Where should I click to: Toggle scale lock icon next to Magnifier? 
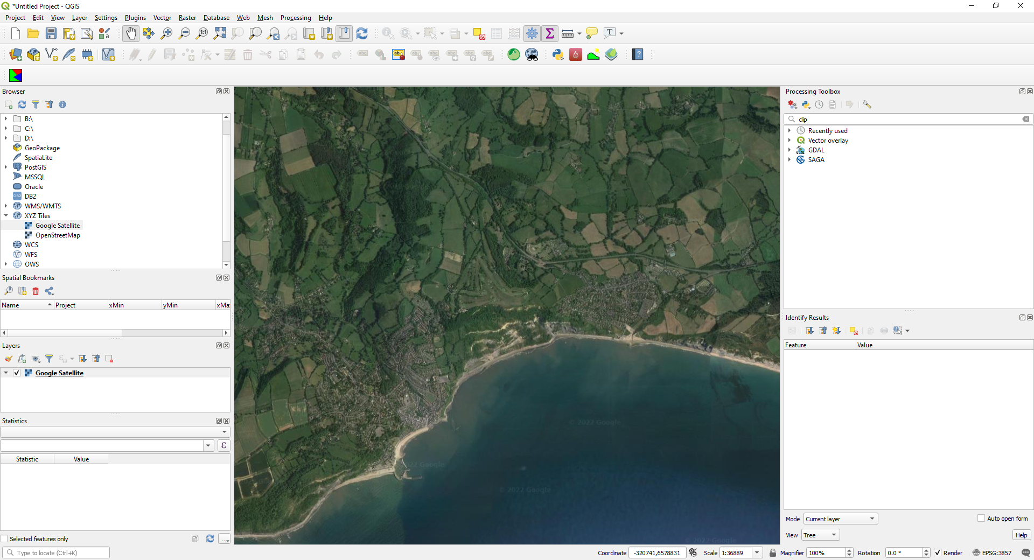pyautogui.click(x=773, y=552)
